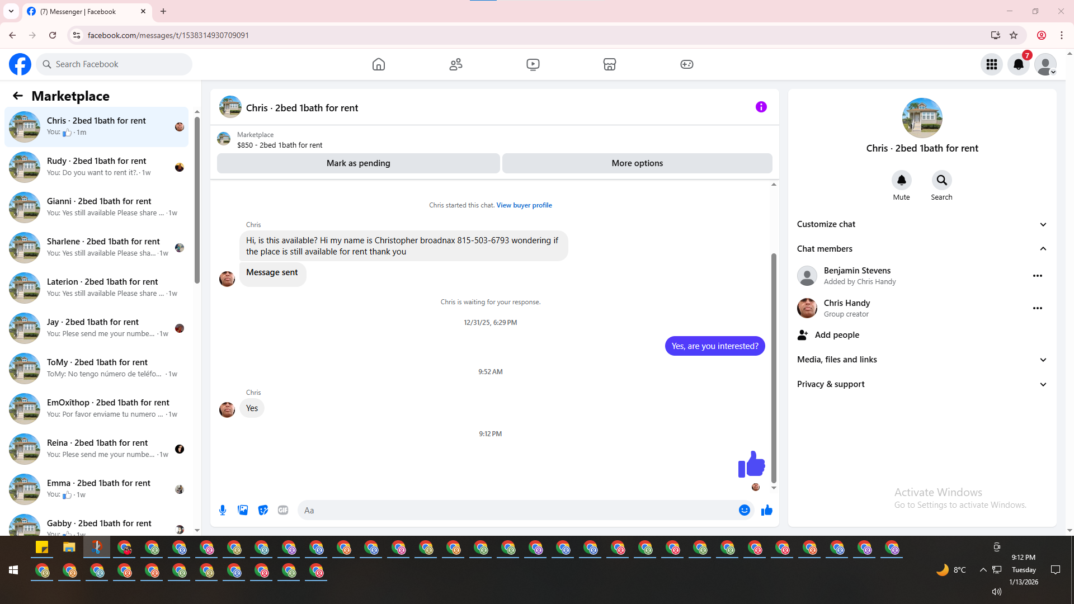The width and height of the screenshot is (1074, 604).
Task: Open Facebook notifications bell
Action: [1019, 64]
